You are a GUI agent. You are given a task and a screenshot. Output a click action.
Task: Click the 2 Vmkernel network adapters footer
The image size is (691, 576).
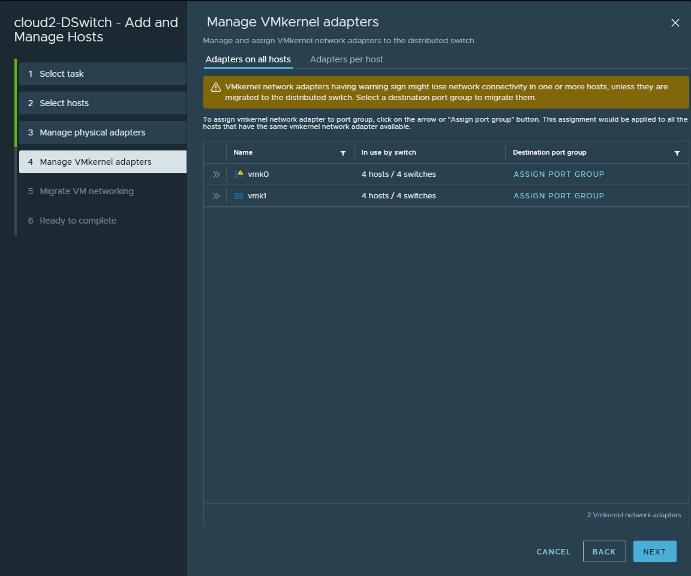633,515
